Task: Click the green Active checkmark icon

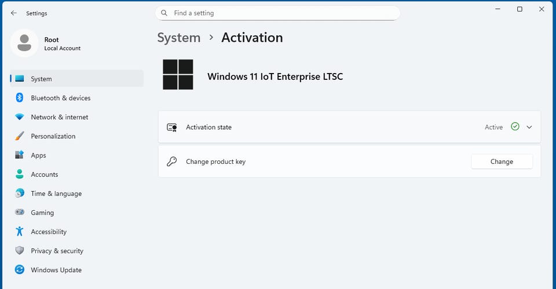Action: tap(515, 127)
